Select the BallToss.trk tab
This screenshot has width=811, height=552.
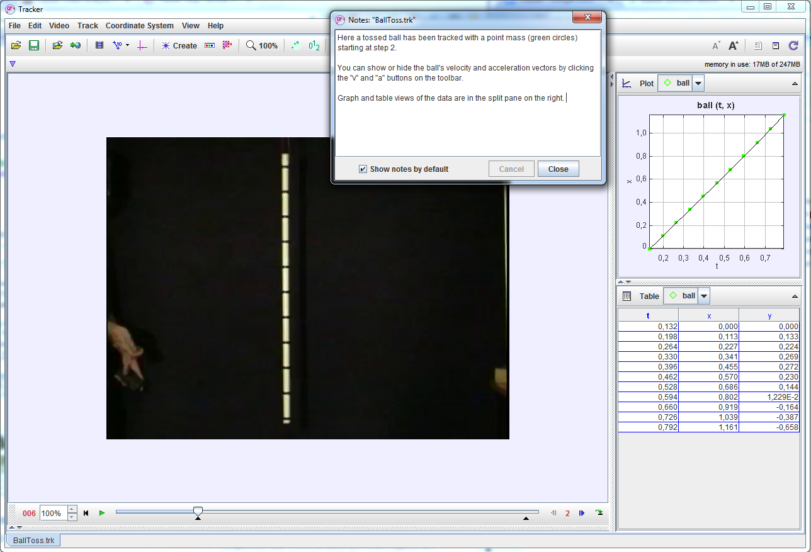click(x=34, y=540)
